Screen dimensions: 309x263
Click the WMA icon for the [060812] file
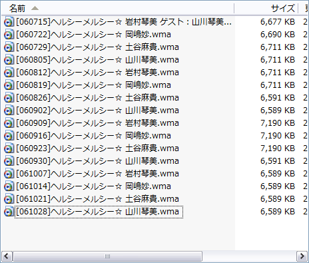9,73
